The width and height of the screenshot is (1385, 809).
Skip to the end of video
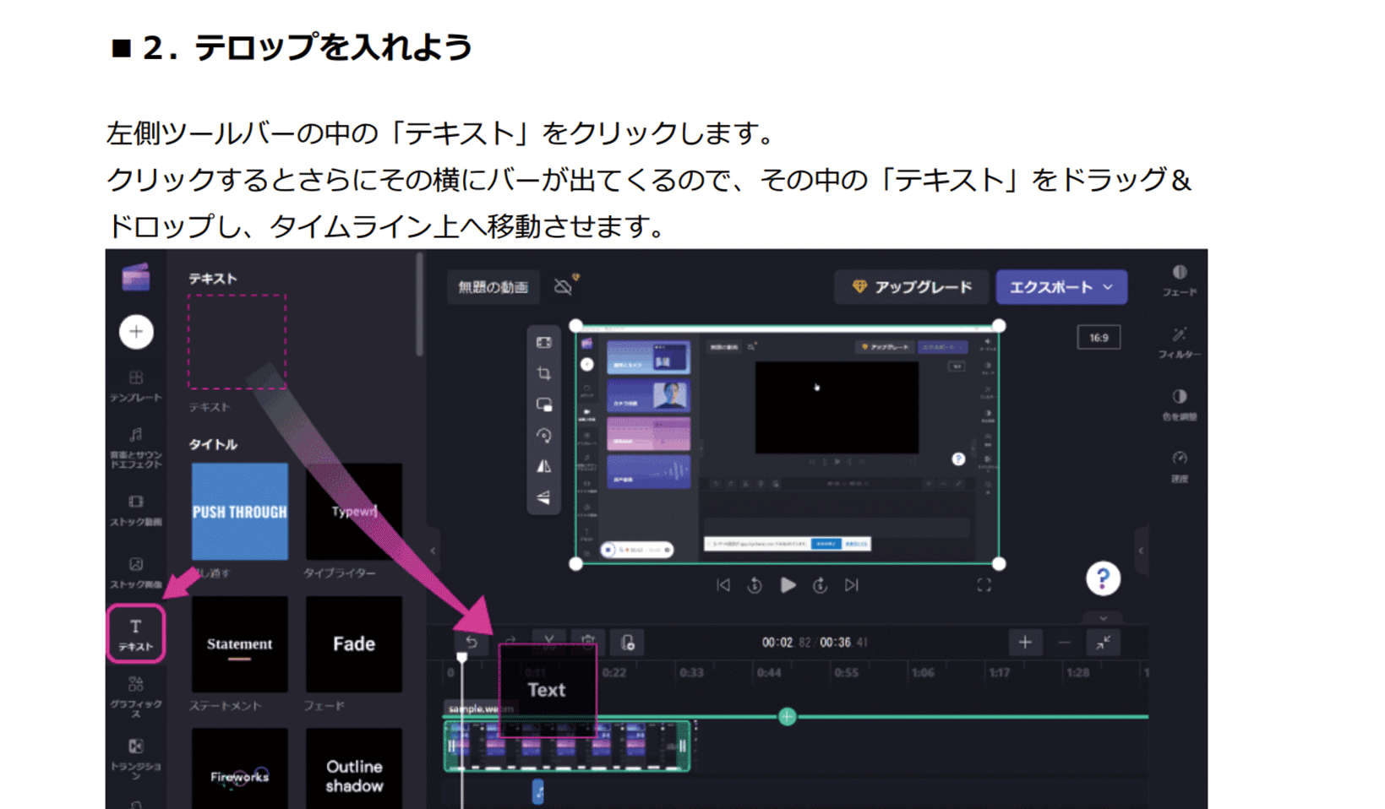click(852, 585)
